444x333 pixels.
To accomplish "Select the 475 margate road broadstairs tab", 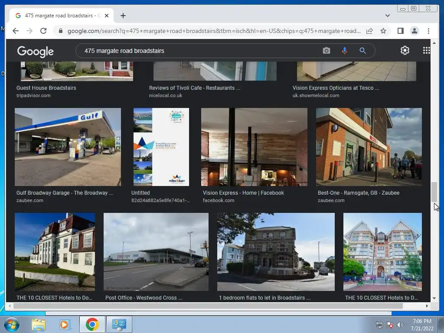I will 62,16.
